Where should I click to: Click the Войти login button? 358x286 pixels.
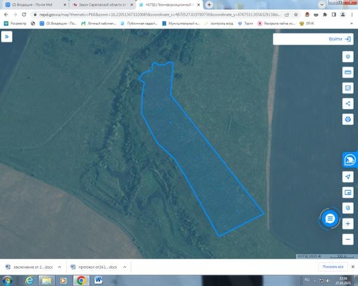point(340,39)
